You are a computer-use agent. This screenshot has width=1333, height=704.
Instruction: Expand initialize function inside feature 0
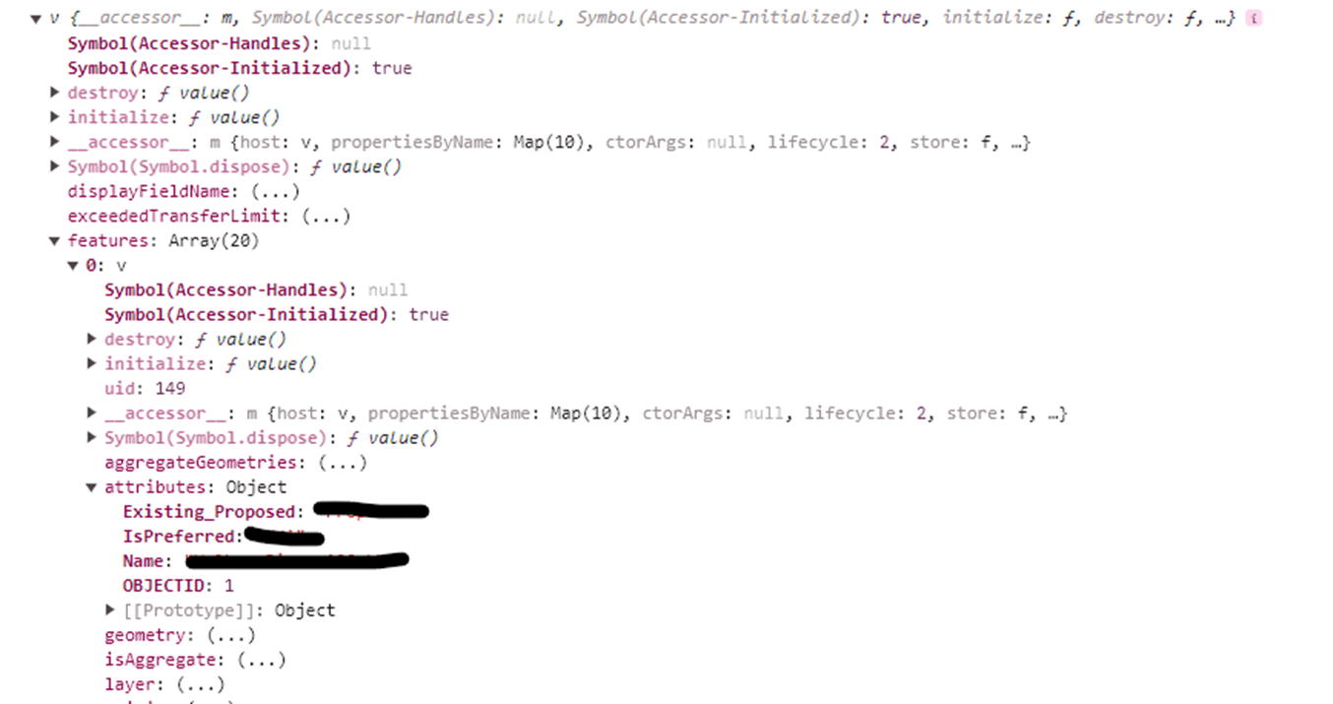pyautogui.click(x=92, y=363)
